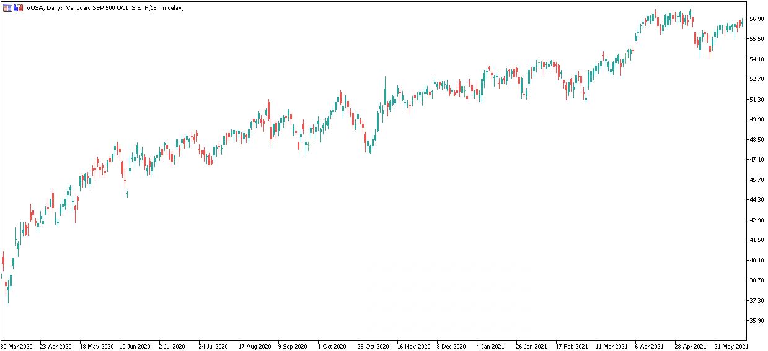Viewport: 768px width, 351px height.
Task: Select the 44.30 price axis label
Action: 756,200
